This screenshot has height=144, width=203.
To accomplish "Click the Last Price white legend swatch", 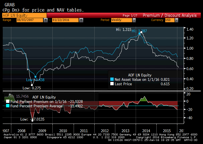I will tap(112, 84).
